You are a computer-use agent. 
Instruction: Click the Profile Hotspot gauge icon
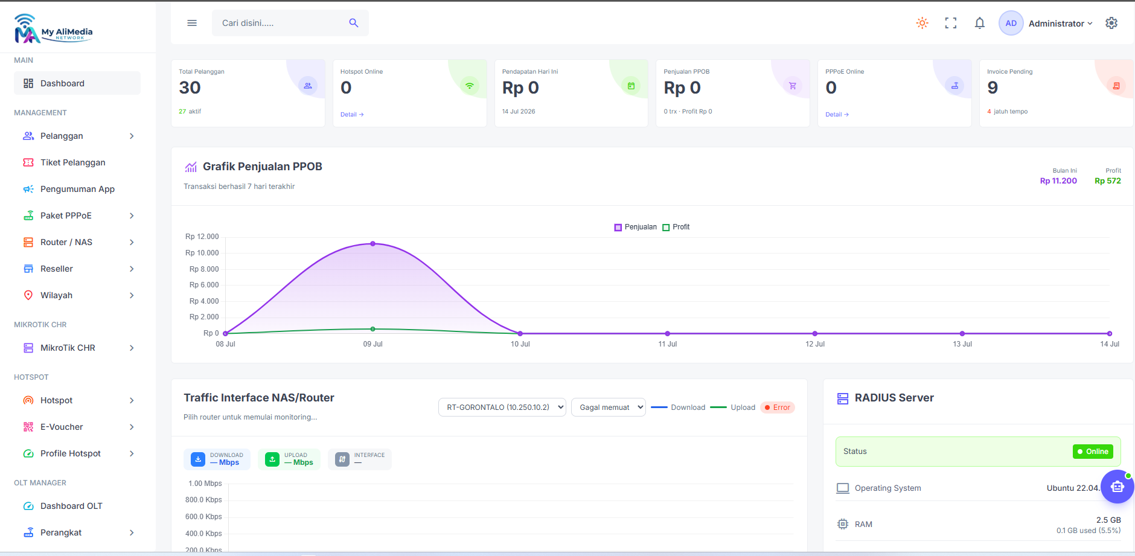point(28,453)
